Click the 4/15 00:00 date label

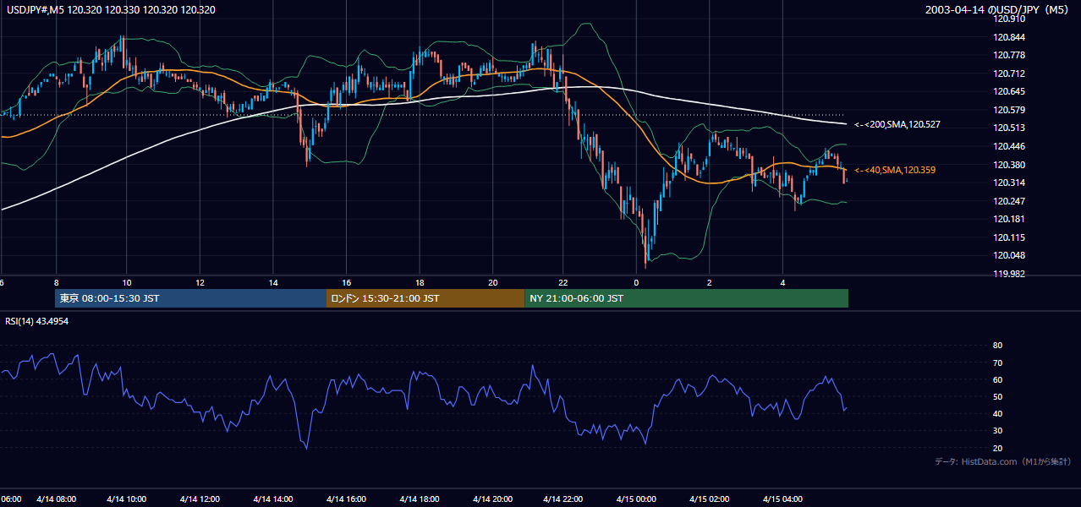[636, 499]
